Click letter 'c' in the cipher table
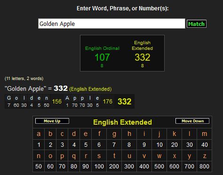 tap(62, 134)
